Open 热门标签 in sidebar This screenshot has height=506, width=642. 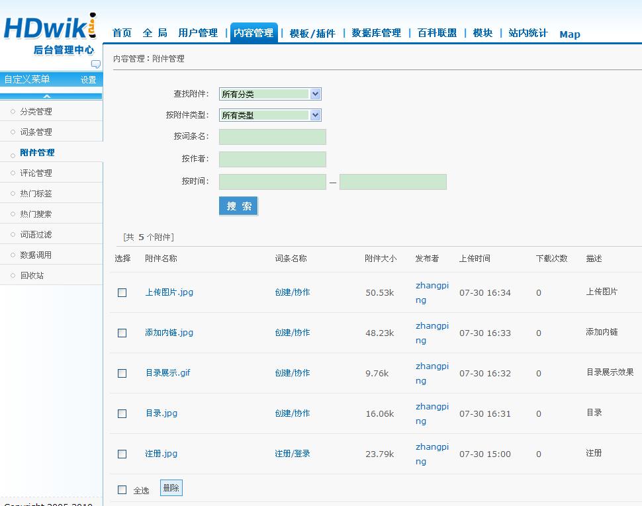[x=36, y=194]
